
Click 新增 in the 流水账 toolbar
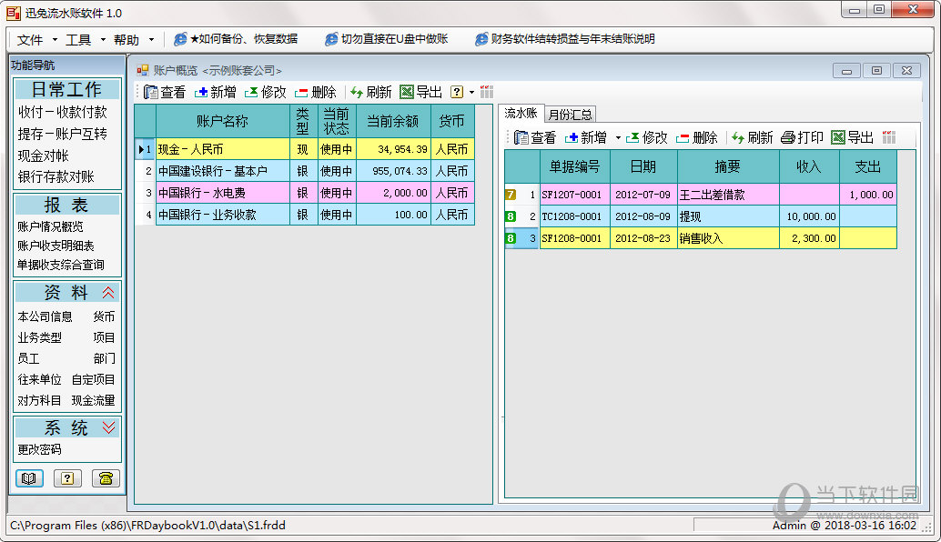tap(586, 137)
